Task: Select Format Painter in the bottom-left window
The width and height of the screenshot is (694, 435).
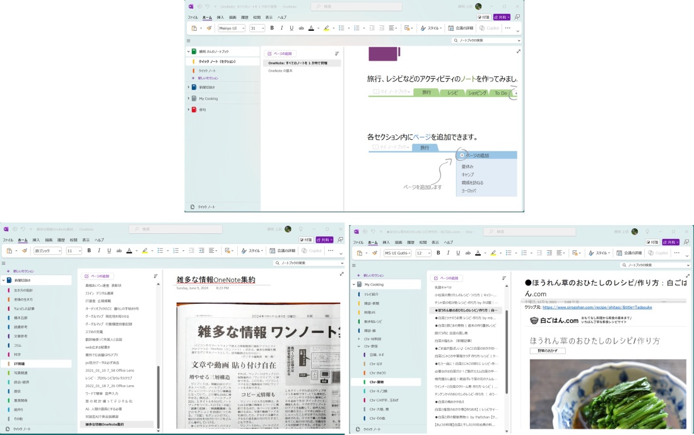Action: pyautogui.click(x=25, y=251)
